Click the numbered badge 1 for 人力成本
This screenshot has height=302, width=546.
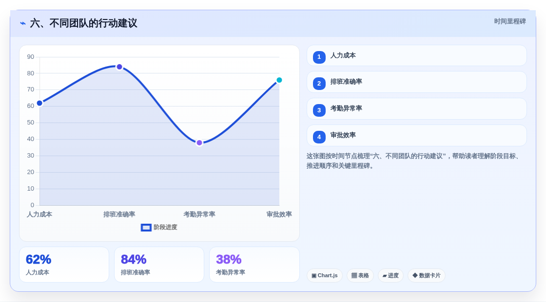319,57
